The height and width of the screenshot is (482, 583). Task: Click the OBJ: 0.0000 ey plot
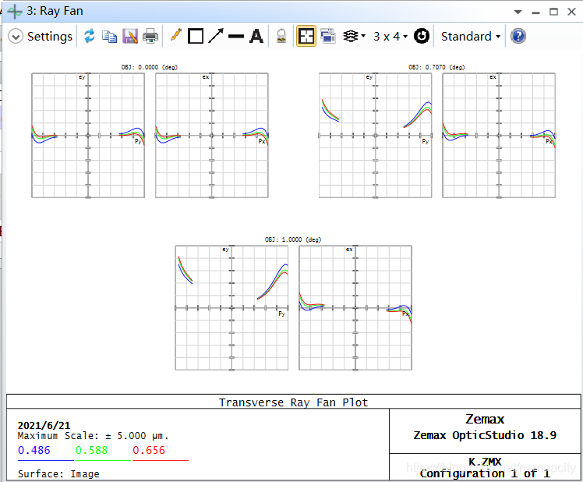click(88, 136)
